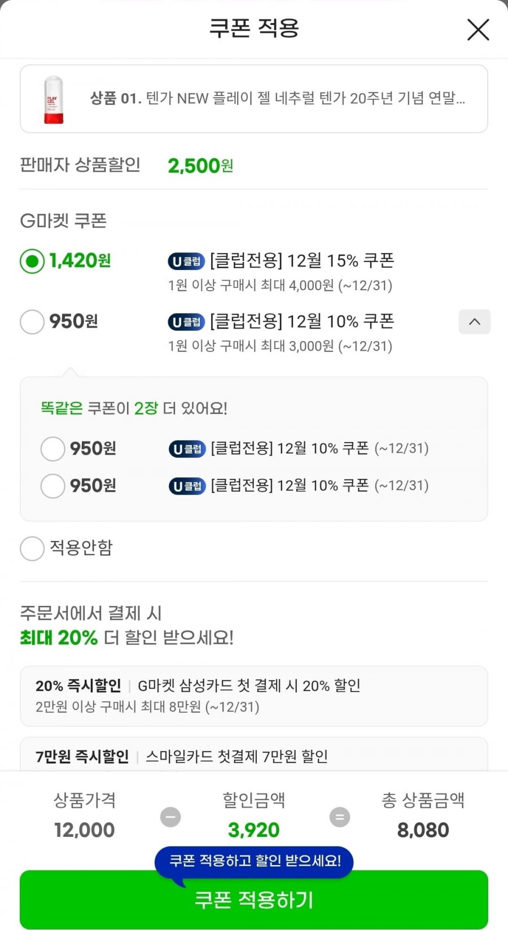Screen dimensions: 508x930
Task: Tap the 쿠폰 적용하고 할인 받으세요 tooltip bubble
Action: [x=255, y=861]
